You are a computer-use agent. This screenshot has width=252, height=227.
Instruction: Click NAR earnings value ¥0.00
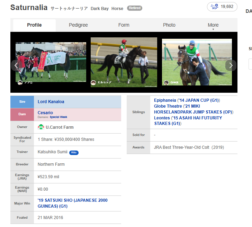(43, 189)
